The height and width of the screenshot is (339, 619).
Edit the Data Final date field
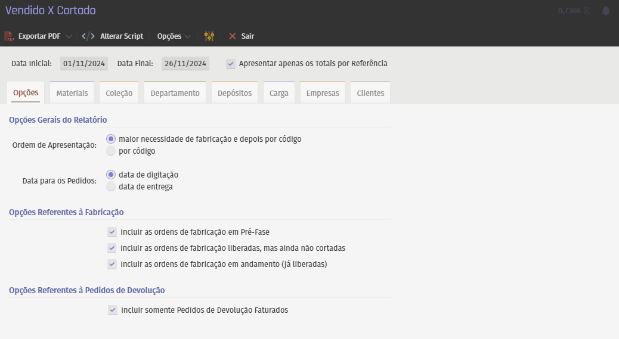tap(185, 64)
